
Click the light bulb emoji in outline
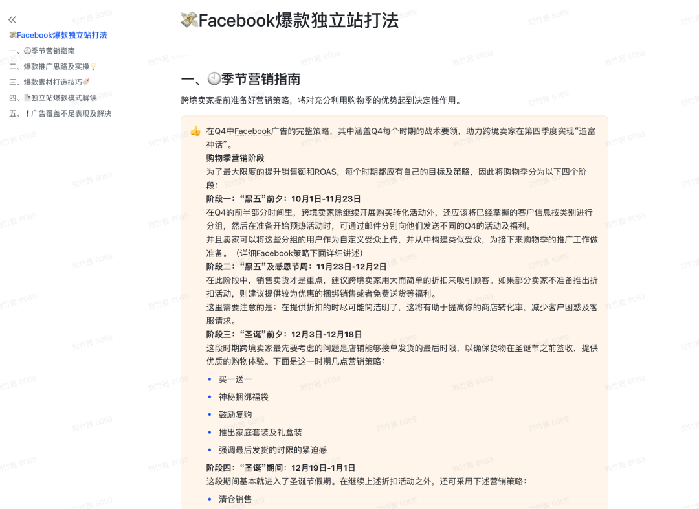pyautogui.click(x=93, y=67)
